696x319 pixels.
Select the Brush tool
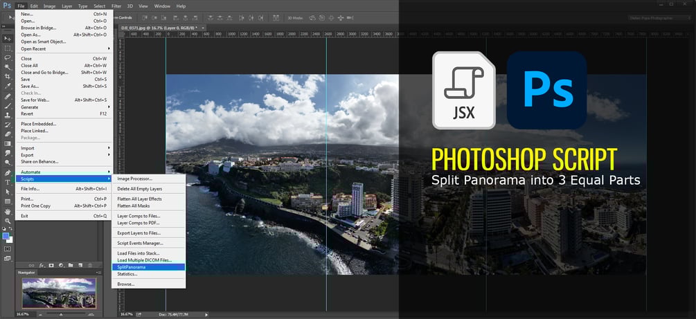(8, 106)
